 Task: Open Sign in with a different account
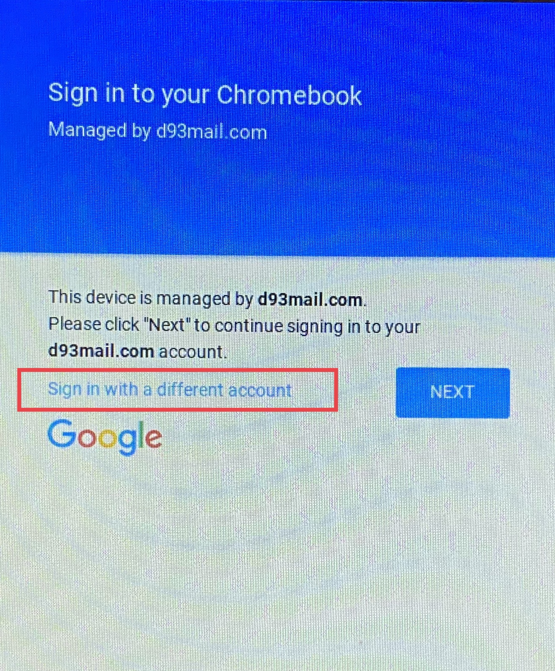(x=170, y=389)
